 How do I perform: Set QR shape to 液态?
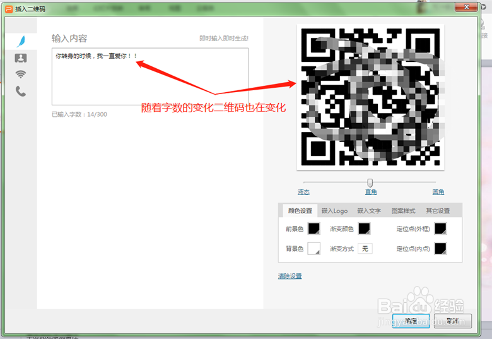click(303, 192)
